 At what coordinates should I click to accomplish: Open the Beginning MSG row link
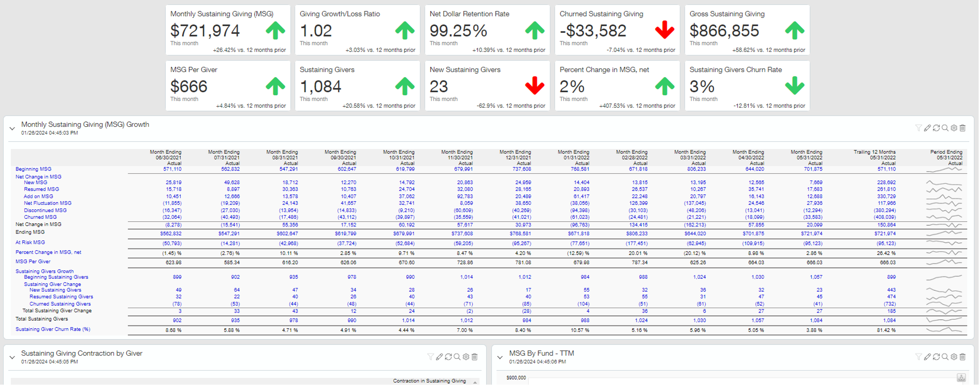(x=33, y=169)
